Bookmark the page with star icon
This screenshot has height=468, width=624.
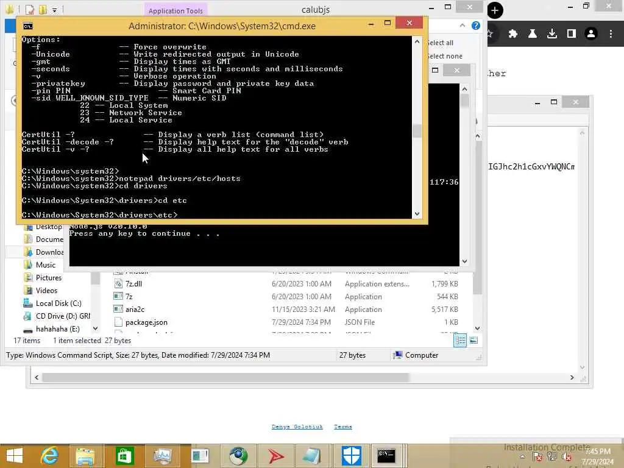(x=491, y=34)
